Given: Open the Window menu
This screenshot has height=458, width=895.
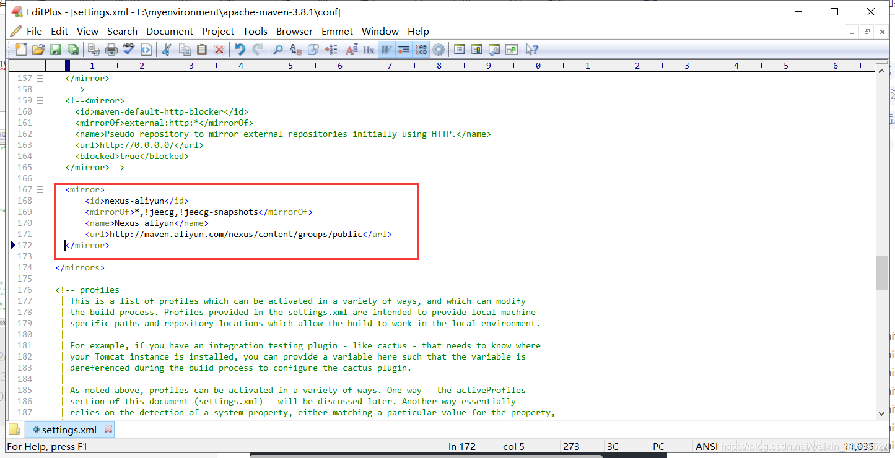Looking at the screenshot, I should [380, 31].
